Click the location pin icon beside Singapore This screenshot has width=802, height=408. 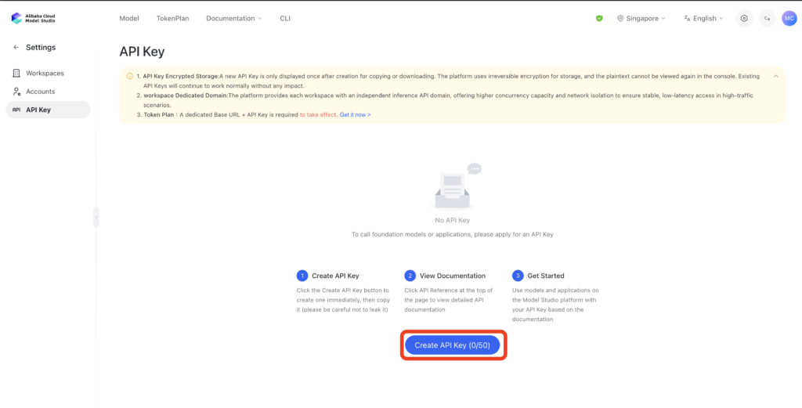(x=620, y=19)
